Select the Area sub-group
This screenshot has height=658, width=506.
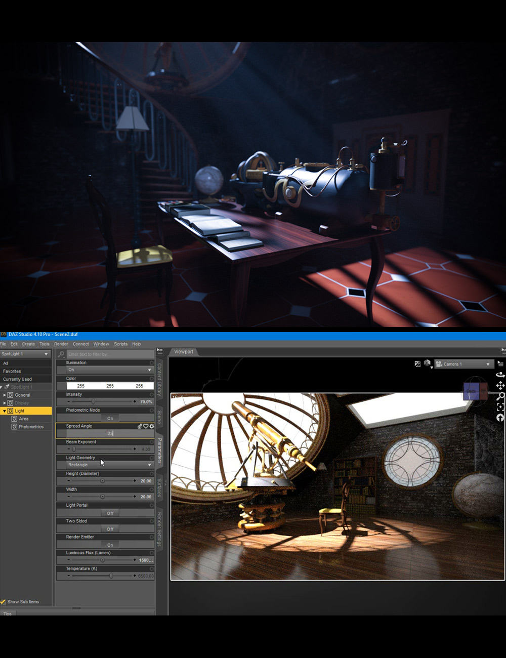click(x=24, y=419)
